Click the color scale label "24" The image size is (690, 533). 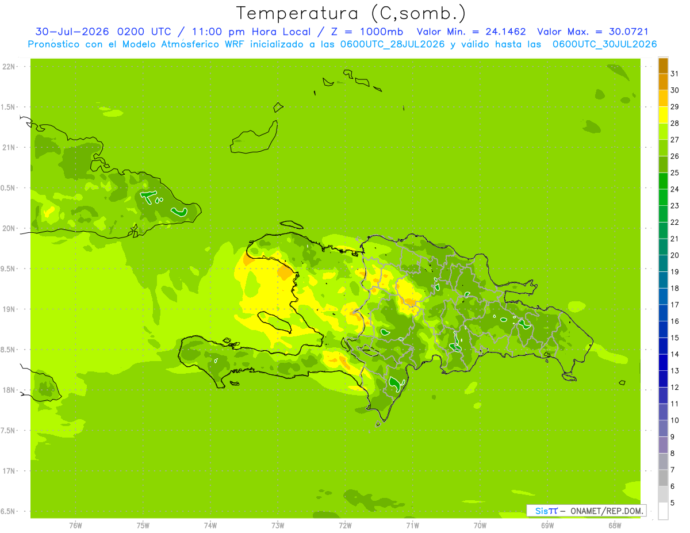pos(674,189)
